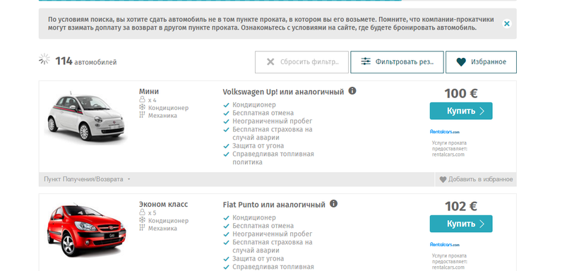Add Volkswagen Up! via Добавить в избранное
The image size is (579, 271).
[x=476, y=179]
